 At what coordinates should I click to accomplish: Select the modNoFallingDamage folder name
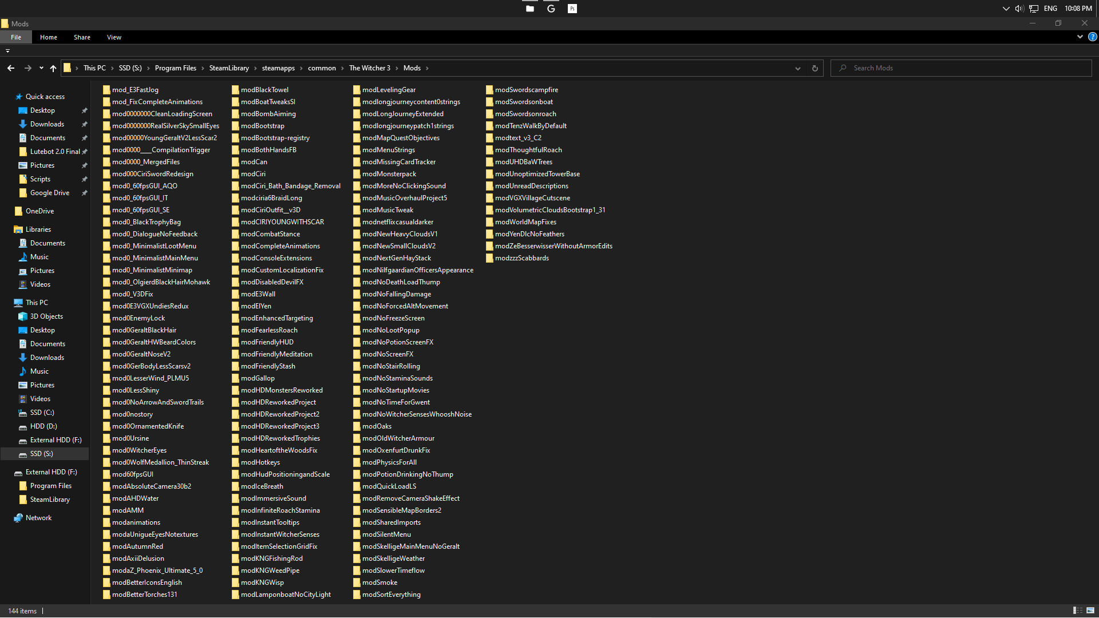click(397, 294)
